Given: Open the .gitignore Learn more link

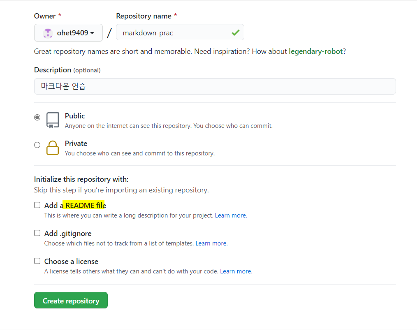Looking at the screenshot, I should 212,243.
